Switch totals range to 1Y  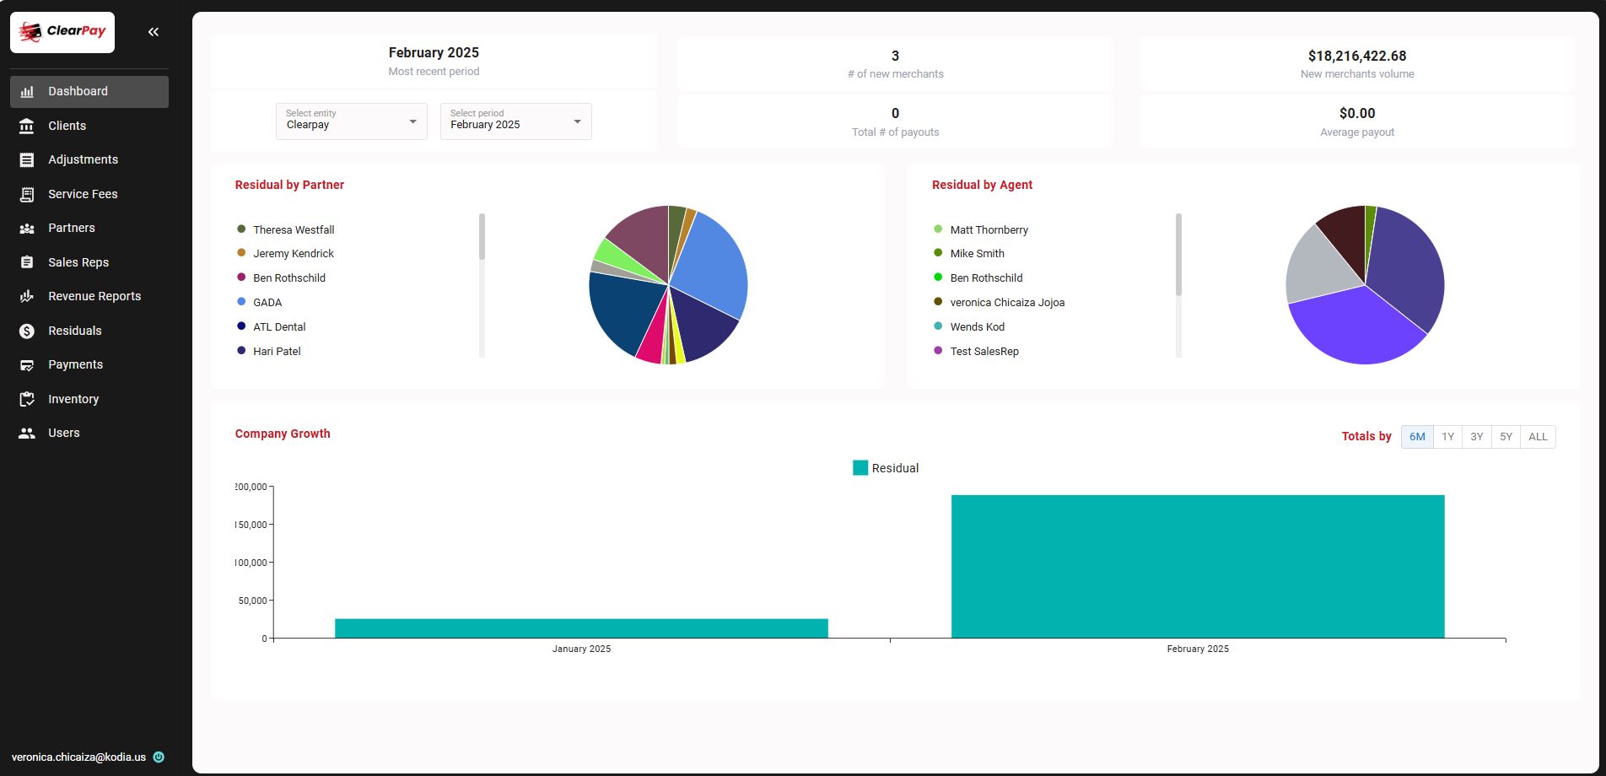(x=1447, y=437)
